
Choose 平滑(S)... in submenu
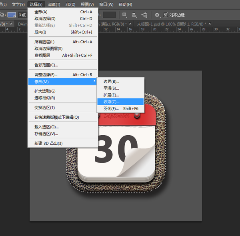(x=120, y=88)
